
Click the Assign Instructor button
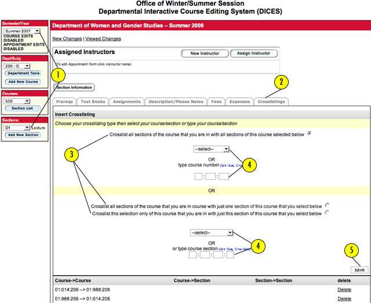pyautogui.click(x=253, y=53)
